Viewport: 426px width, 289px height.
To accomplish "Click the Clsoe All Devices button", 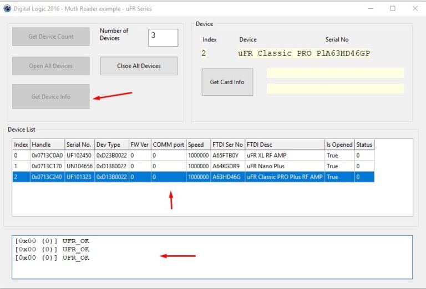I will pyautogui.click(x=139, y=66).
